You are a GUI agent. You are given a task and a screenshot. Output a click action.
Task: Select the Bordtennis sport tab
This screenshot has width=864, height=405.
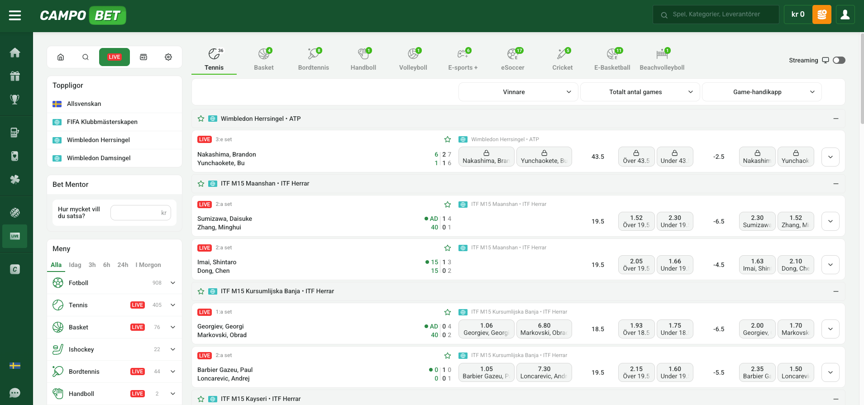click(314, 59)
